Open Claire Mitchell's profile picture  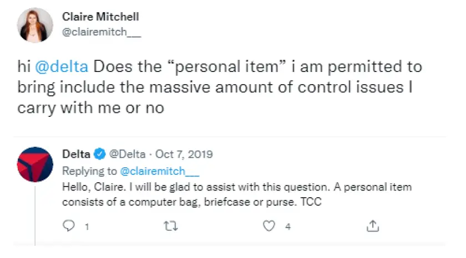tap(35, 25)
